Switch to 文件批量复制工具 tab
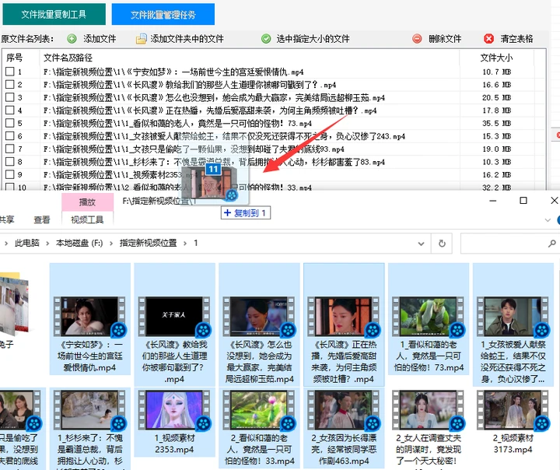Screen dimensions: 560x470 click(x=54, y=14)
